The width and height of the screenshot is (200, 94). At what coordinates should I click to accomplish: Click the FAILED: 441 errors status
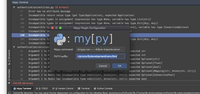(23, 83)
